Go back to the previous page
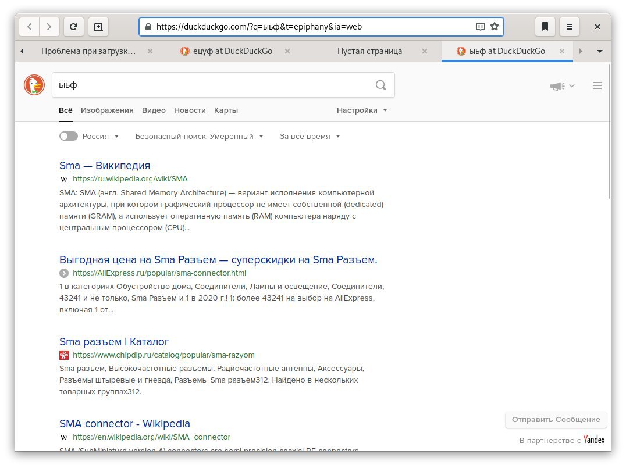The width and height of the screenshot is (626, 468). [30, 27]
